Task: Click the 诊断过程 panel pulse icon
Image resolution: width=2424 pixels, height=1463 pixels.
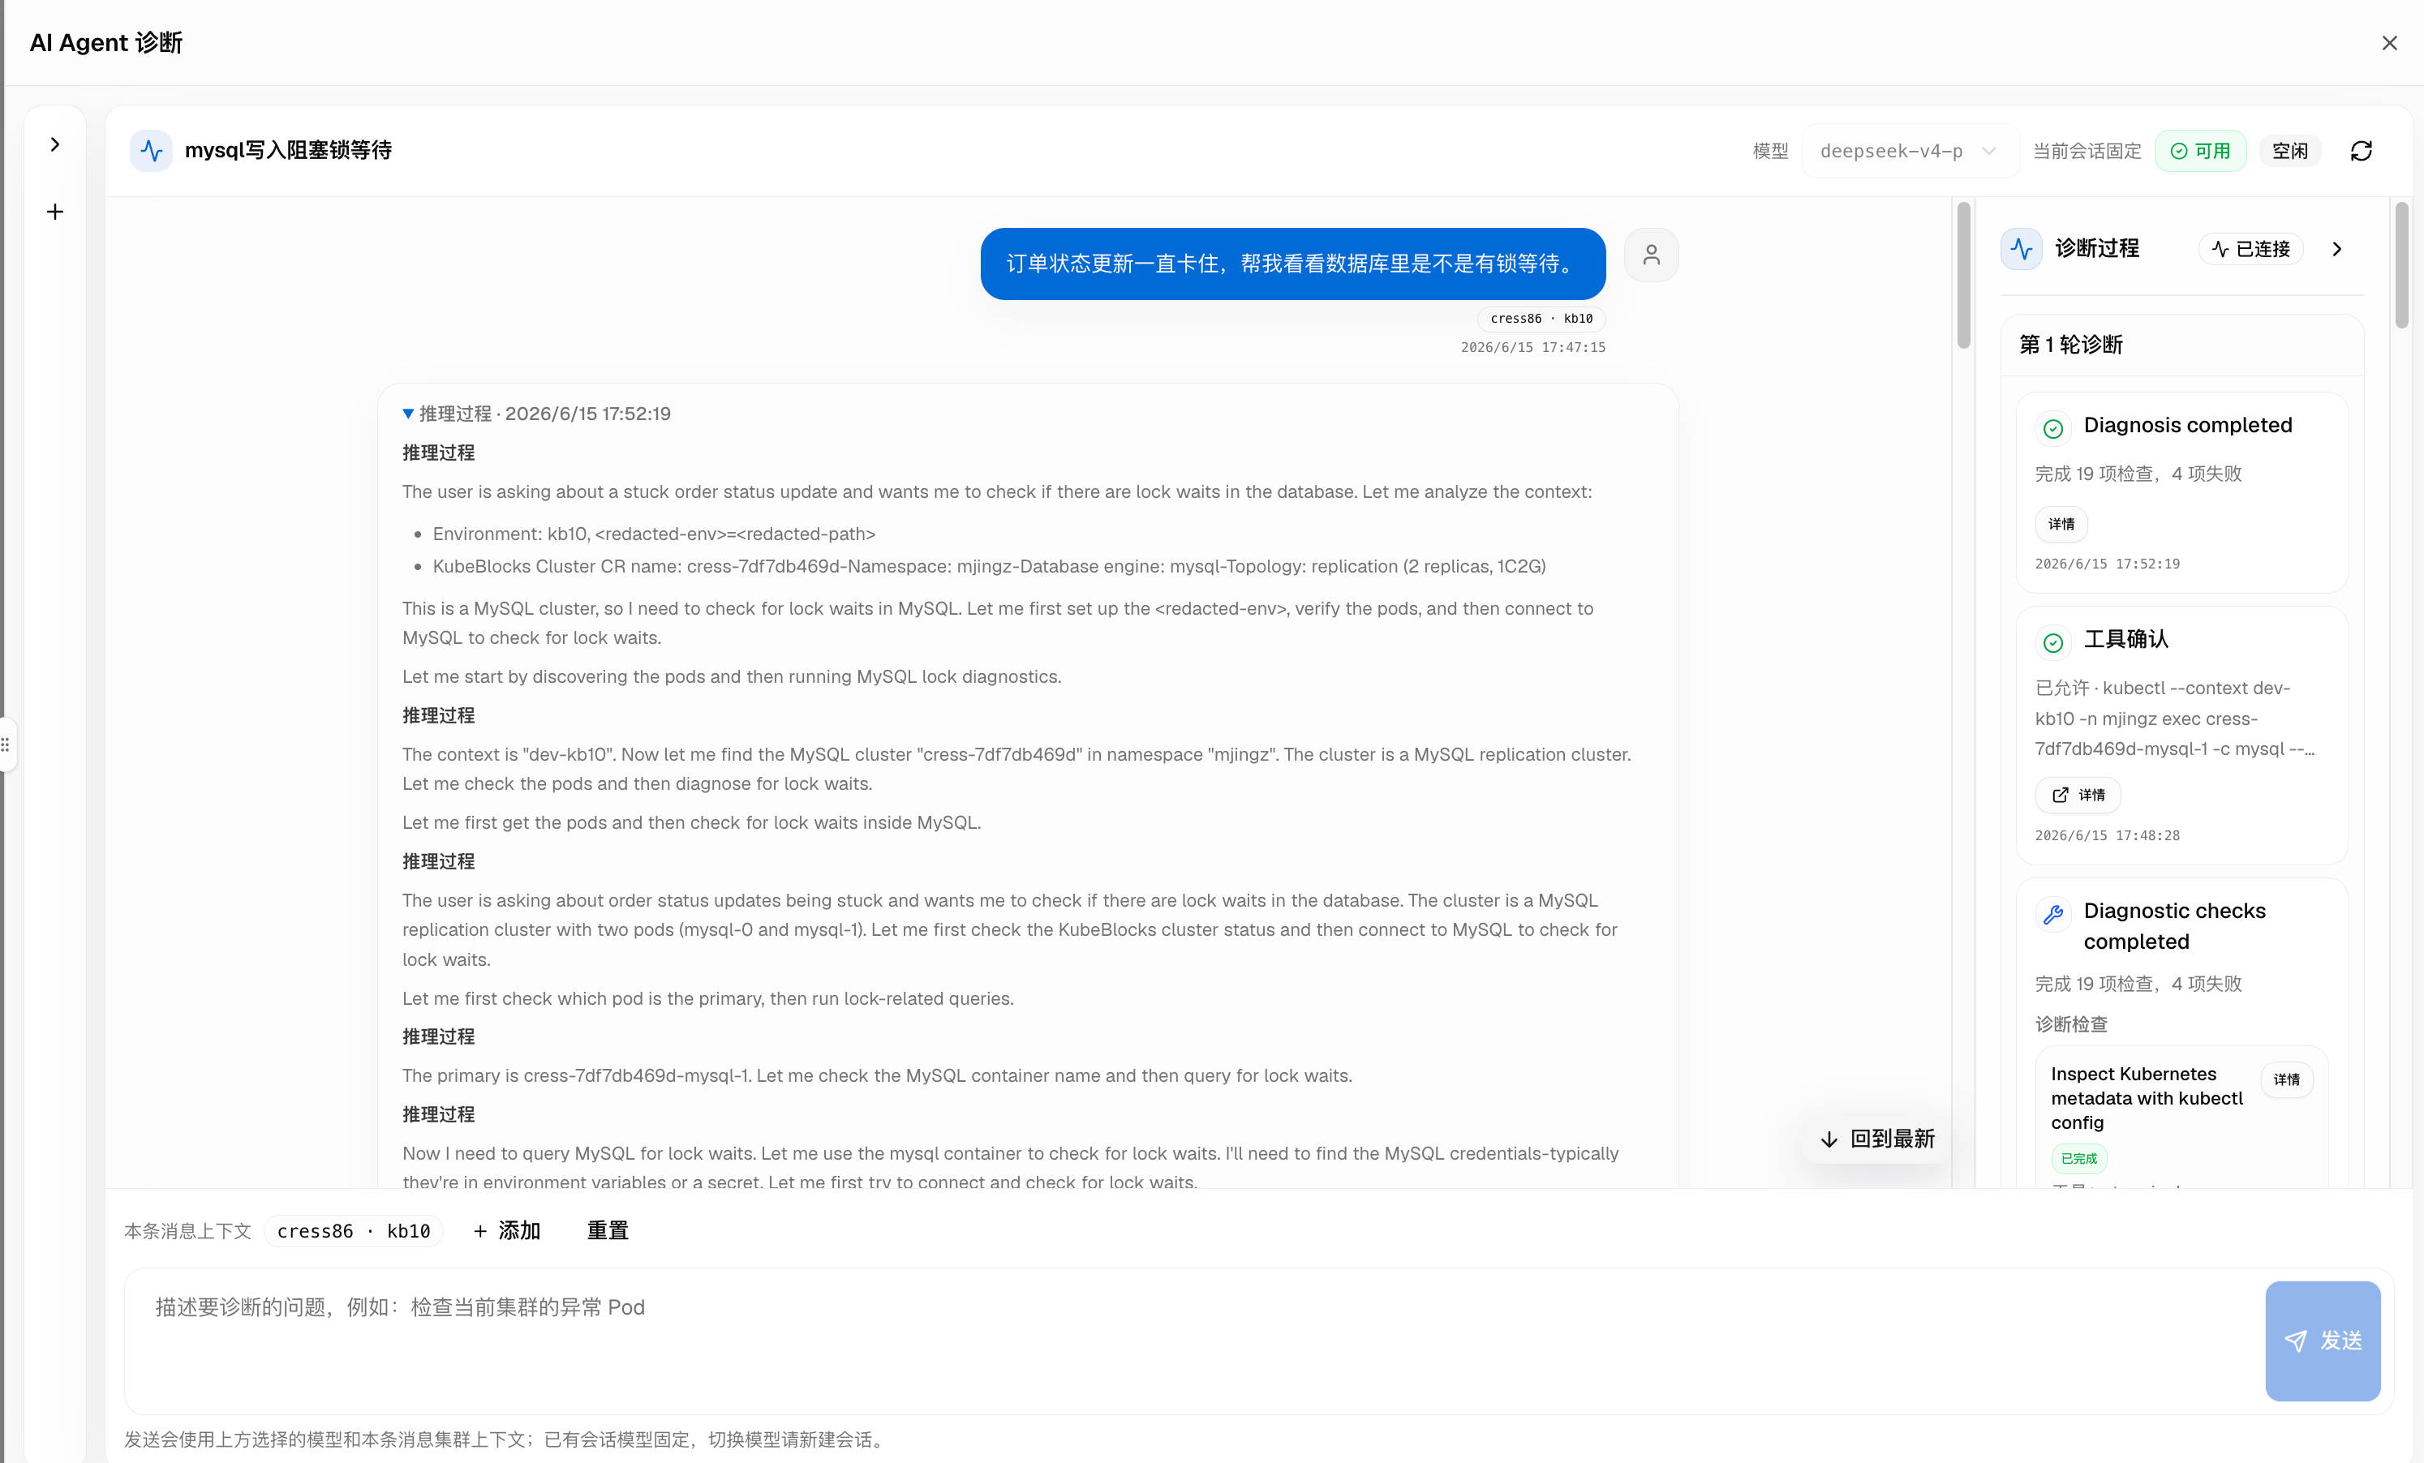Action: point(2022,249)
